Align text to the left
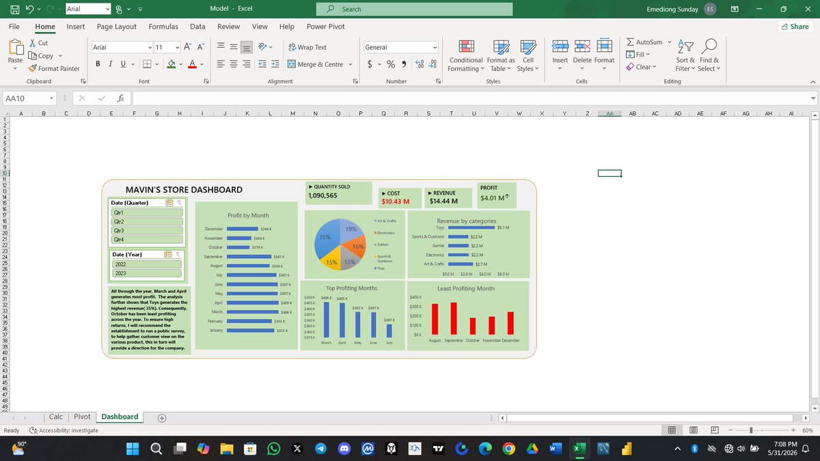 221,64
